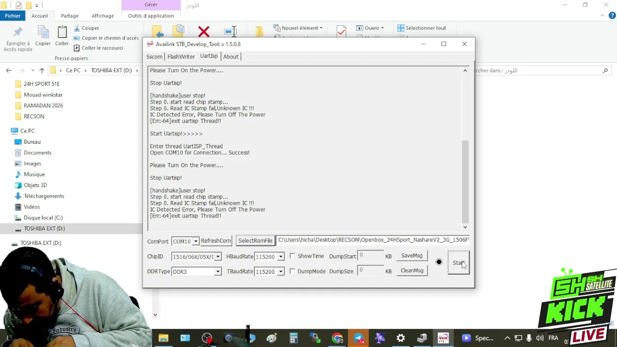This screenshot has width=617, height=347.
Task: Open File Explorer from the taskbar
Action: click(x=163, y=338)
